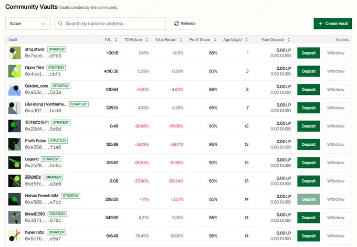Deposit into the linbei0290 vault

tap(309, 218)
